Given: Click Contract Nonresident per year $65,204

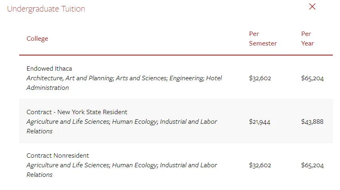Looking at the screenshot, I should pyautogui.click(x=312, y=165).
